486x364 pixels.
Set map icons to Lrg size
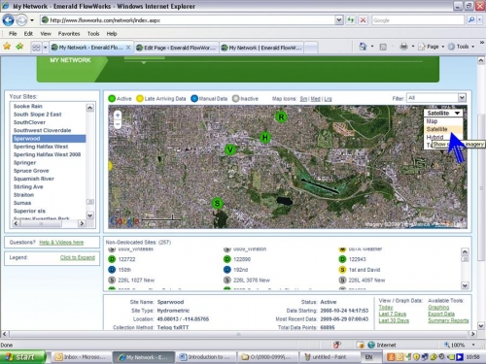point(328,99)
